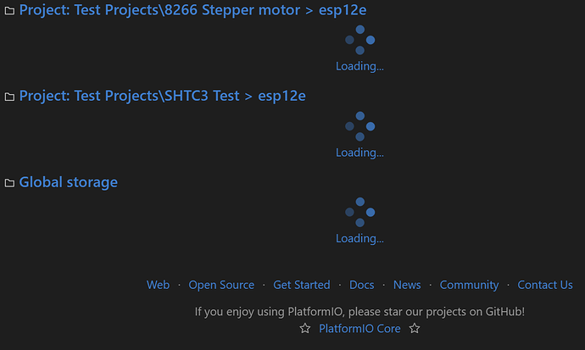Click star icon right of PlatformIO Core

(415, 328)
